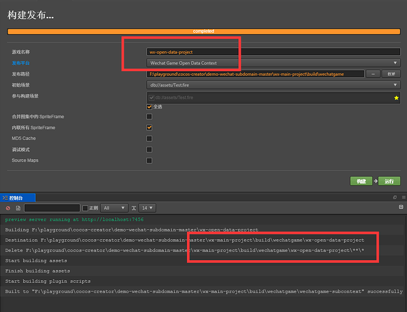Click the font size icon in console toolbar
This screenshot has width=407, height=312.
pyautogui.click(x=134, y=208)
